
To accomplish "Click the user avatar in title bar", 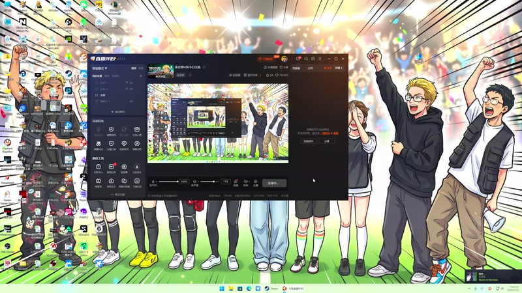I will tap(284, 59).
